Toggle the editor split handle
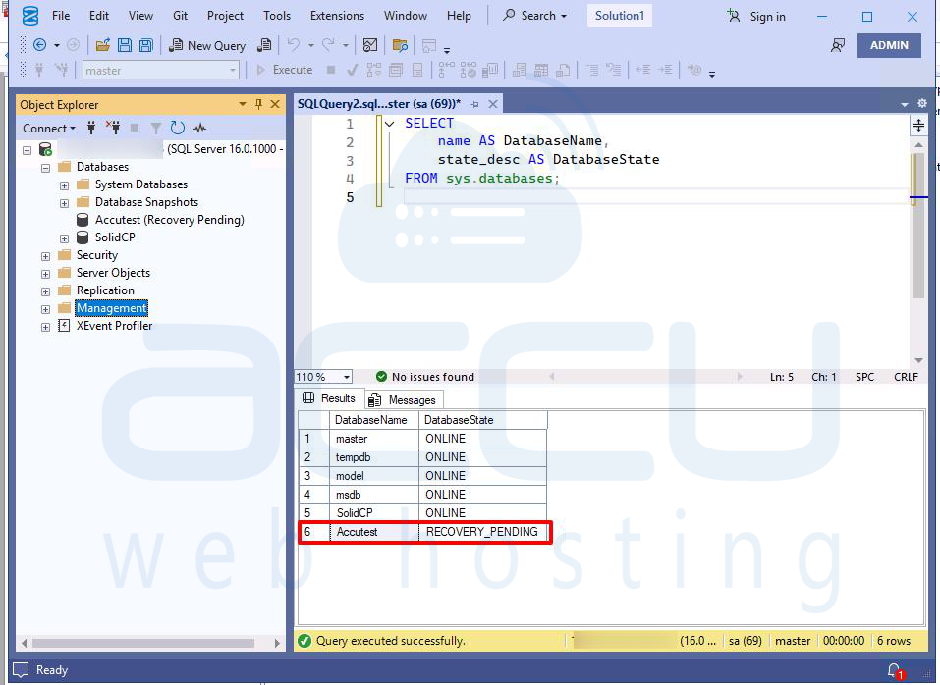 [x=918, y=125]
